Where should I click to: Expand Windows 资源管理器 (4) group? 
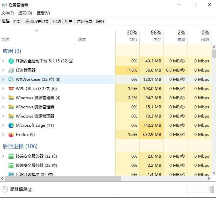pos(3,98)
